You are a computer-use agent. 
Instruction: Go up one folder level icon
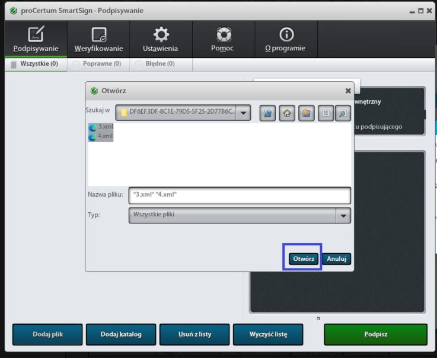(267, 113)
